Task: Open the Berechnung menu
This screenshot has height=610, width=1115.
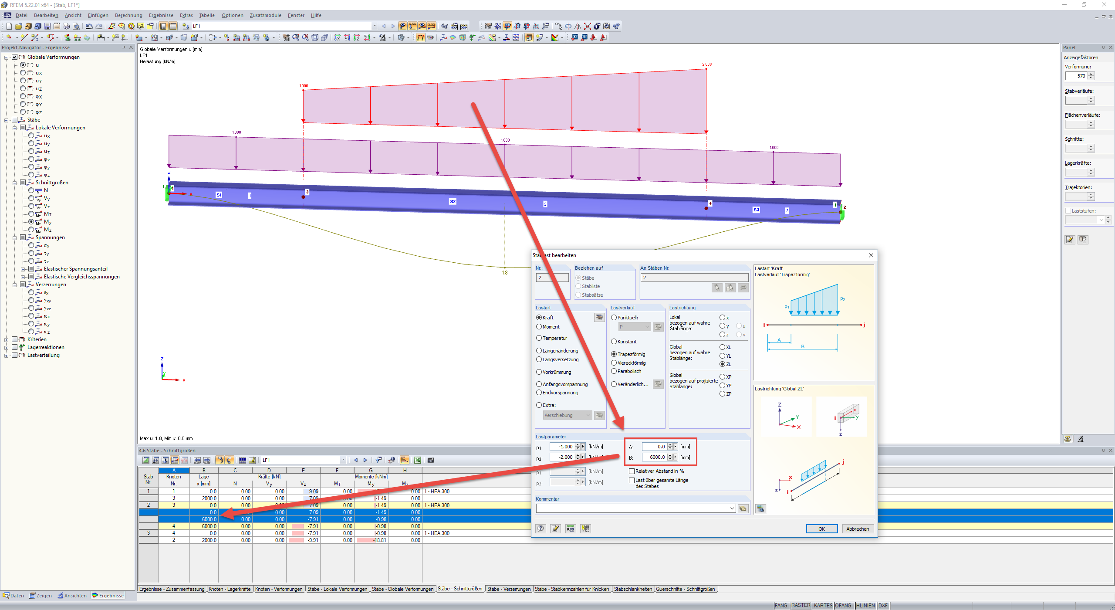Action: point(128,15)
